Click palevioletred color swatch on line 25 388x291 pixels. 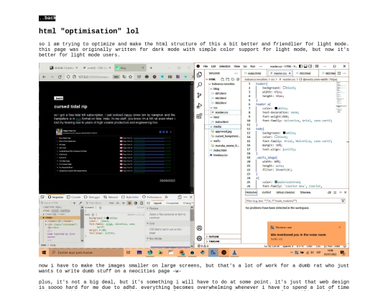click(276, 182)
